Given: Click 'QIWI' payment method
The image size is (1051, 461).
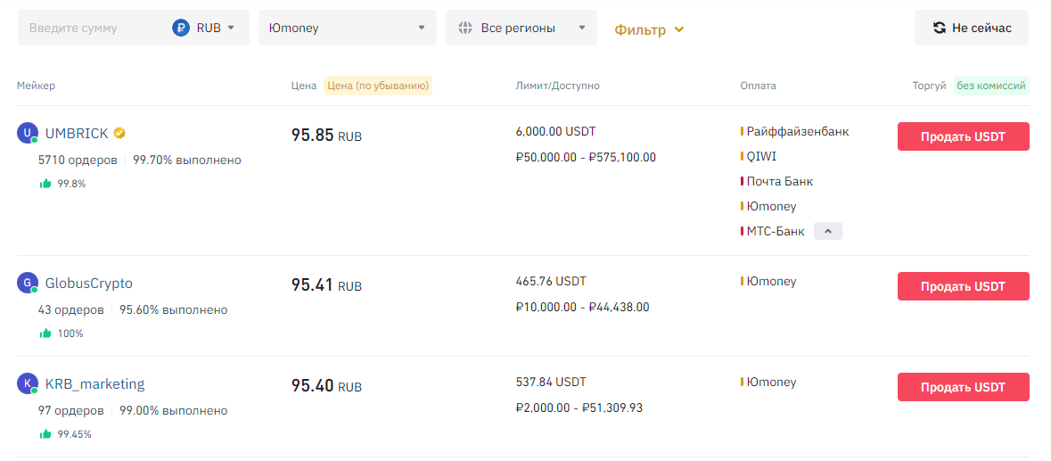Looking at the screenshot, I should [x=761, y=156].
